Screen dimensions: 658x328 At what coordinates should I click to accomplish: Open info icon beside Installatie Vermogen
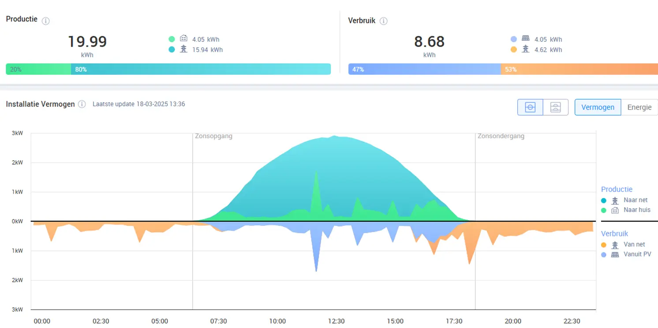82,104
